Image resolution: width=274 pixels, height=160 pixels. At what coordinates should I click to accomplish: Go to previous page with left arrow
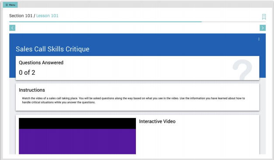coord(12,28)
